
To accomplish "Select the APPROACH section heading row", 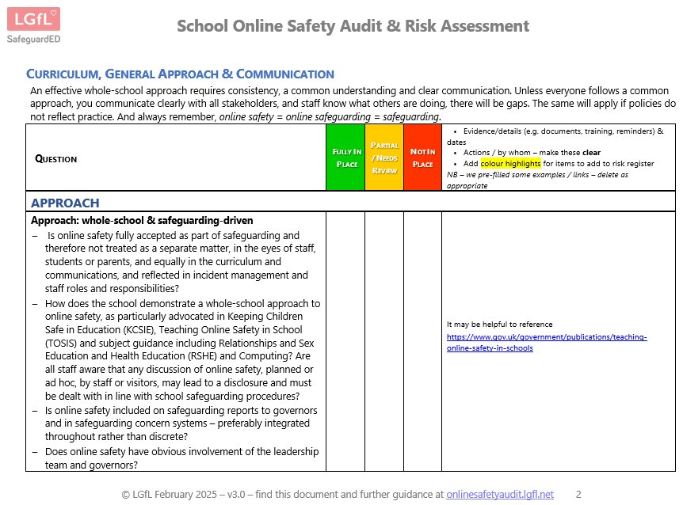I will pyautogui.click(x=65, y=203).
